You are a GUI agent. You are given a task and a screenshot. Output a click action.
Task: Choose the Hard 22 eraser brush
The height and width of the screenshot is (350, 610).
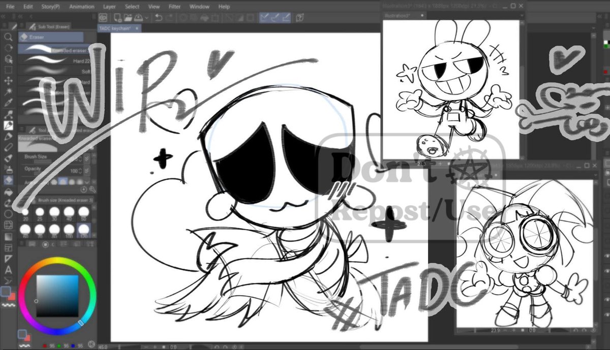click(56, 60)
